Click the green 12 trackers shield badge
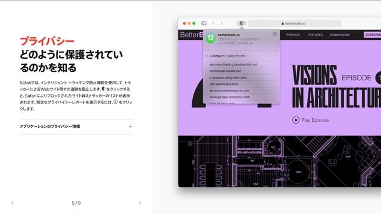Image resolution: width=381 pixels, height=214 pixels. pyautogui.click(x=211, y=38)
